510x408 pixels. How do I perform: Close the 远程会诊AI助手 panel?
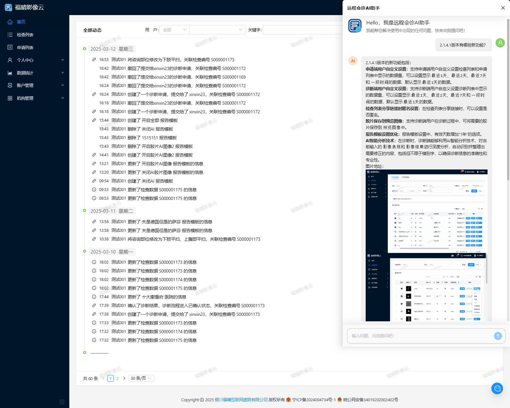tap(503, 8)
